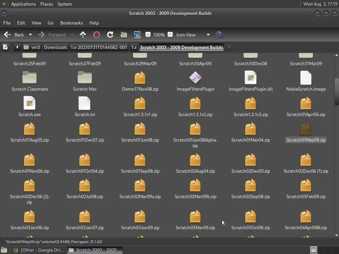Select Scratch03Jun09.zip archive

point(140,220)
